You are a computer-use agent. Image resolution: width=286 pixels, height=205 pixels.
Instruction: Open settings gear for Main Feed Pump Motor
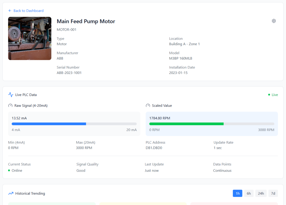tap(274, 21)
